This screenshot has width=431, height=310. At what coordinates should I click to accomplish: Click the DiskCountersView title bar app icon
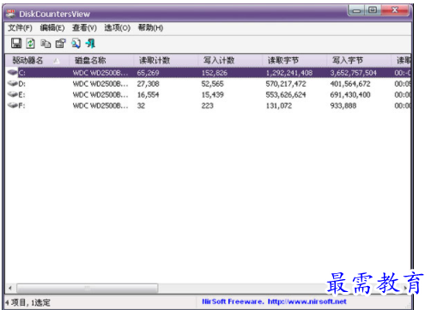tap(11, 14)
